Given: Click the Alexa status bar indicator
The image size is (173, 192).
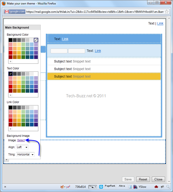Looking at the screenshot, I should 122,186.
